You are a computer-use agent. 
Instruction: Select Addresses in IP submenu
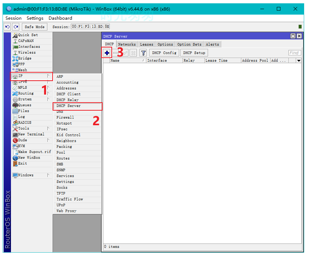[77, 88]
